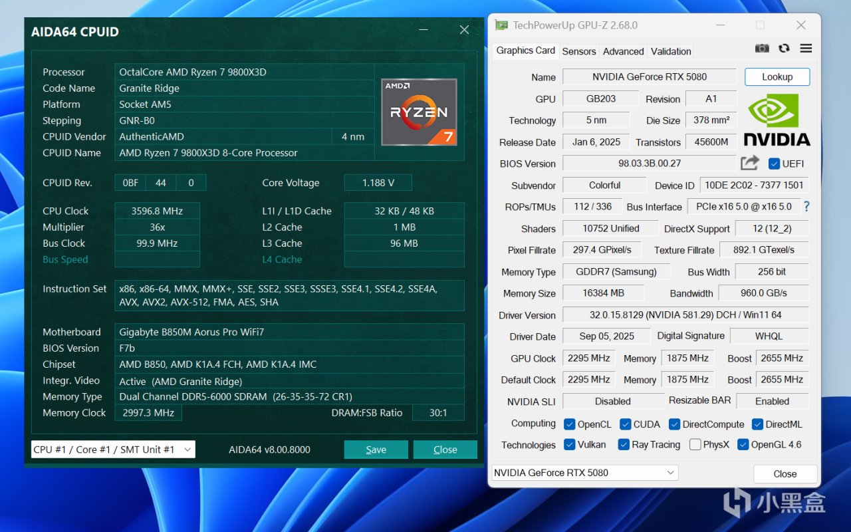Click the Memory Clock value "2997.3 MHz"

click(148, 413)
